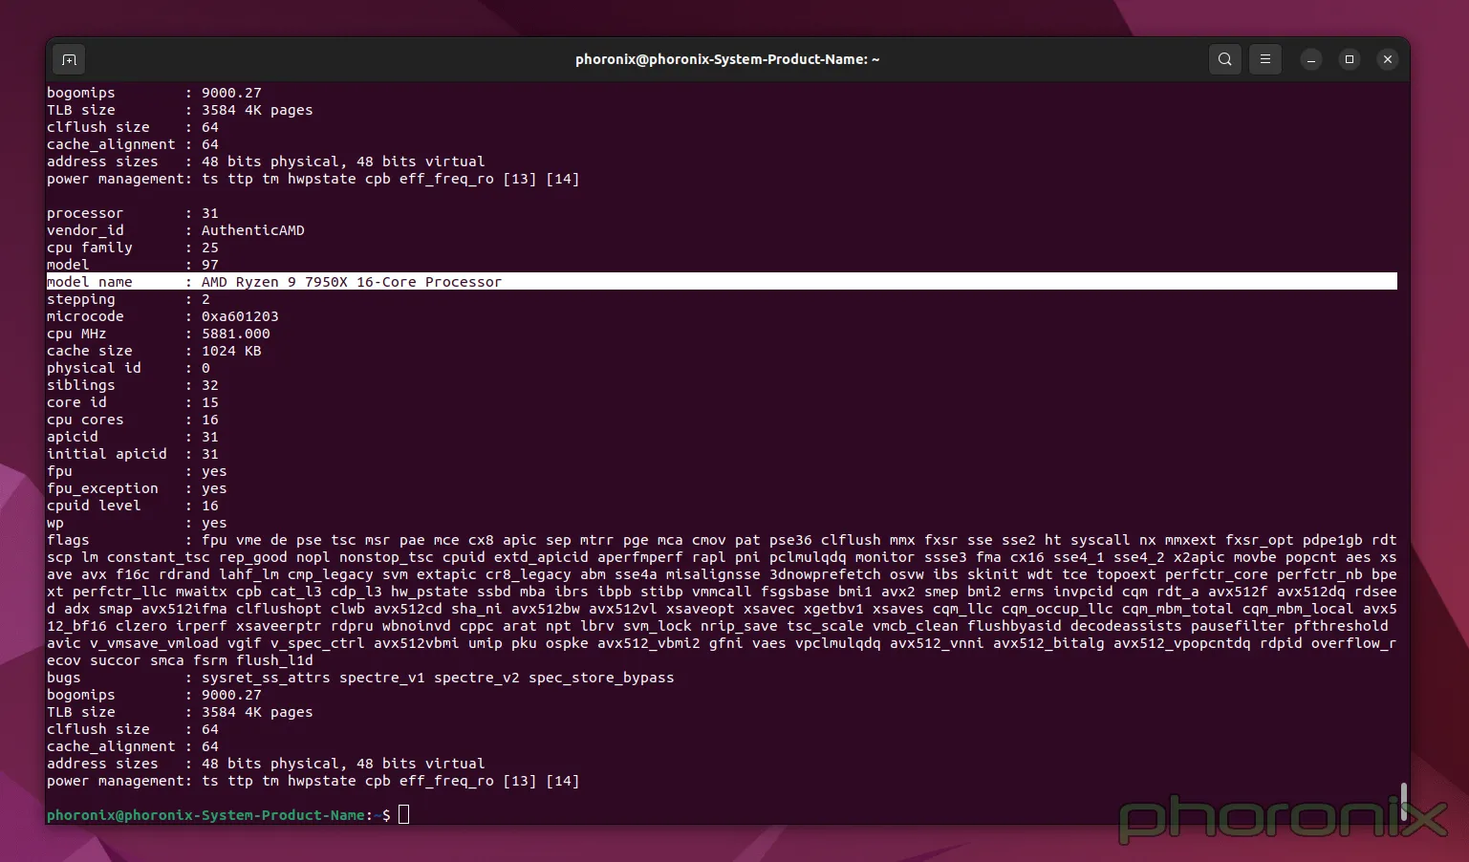The image size is (1469, 862).
Task: Click the 'wp' row label
Action: [x=55, y=523]
